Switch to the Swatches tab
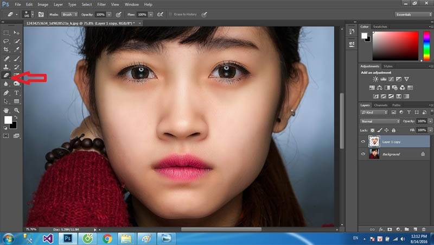Image resolution: width=434 pixels, height=245 pixels. pos(380,27)
